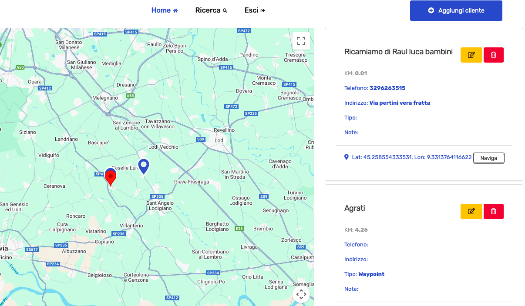
Task: Delete the Agrati client entry
Action: [493, 211]
